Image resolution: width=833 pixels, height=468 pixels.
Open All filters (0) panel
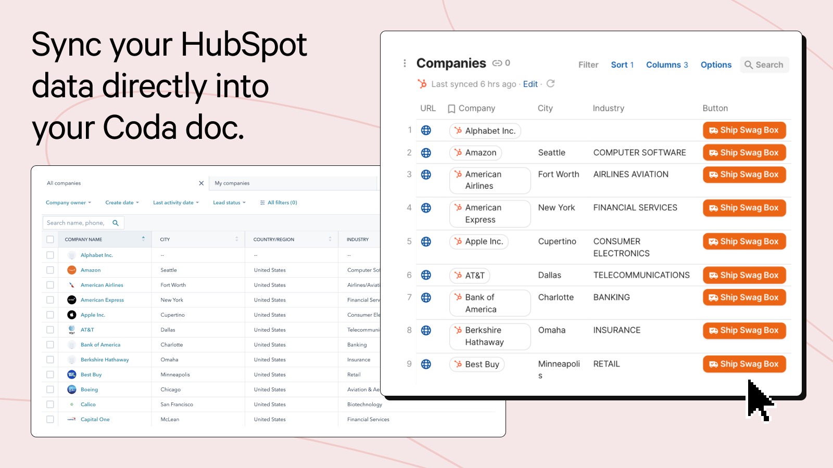[x=279, y=203]
